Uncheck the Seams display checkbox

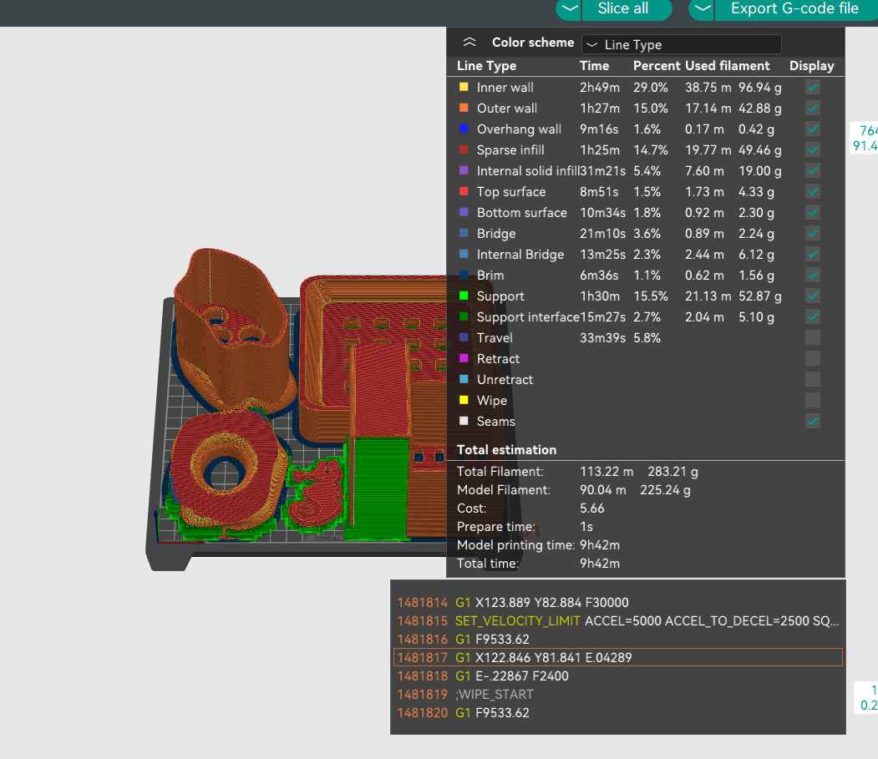(x=812, y=422)
